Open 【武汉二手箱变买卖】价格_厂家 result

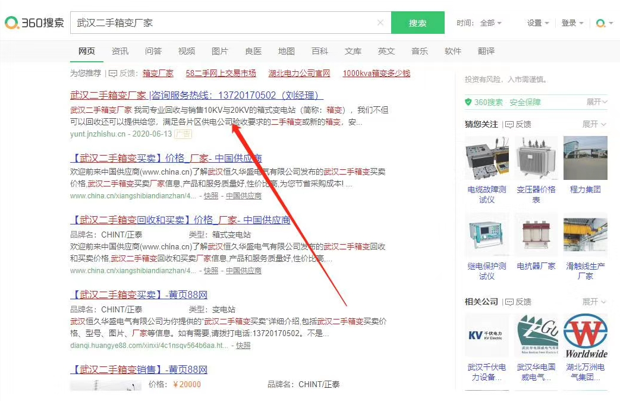pos(166,159)
